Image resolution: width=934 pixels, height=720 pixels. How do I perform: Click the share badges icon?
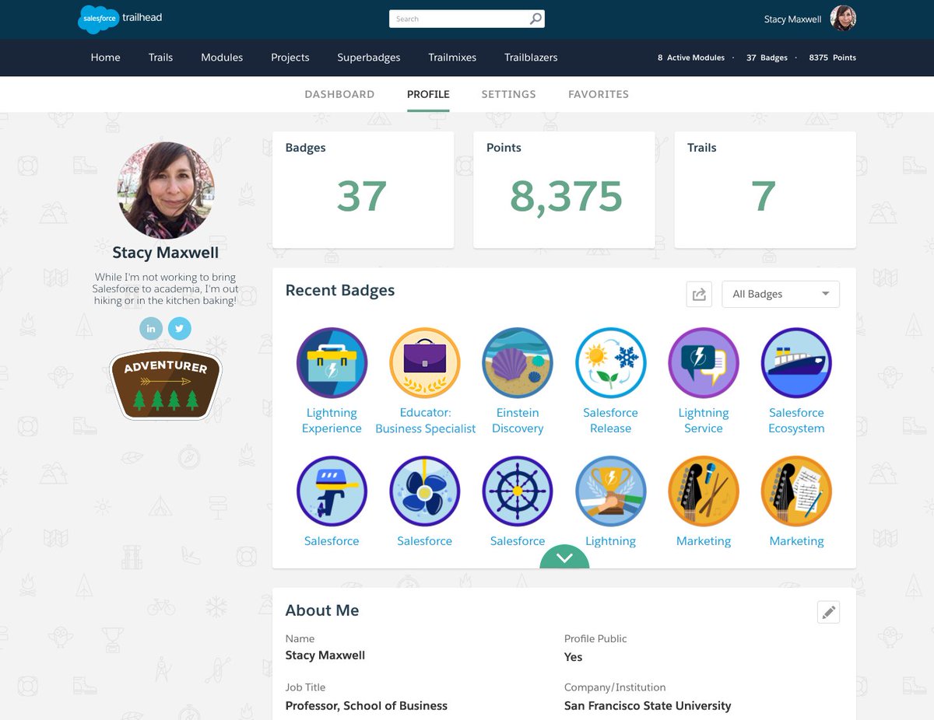[x=699, y=294]
